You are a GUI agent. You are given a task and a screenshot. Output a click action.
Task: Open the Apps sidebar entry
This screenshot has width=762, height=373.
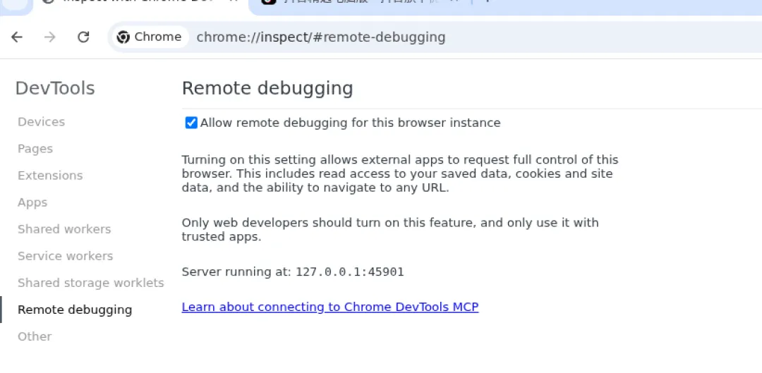32,202
